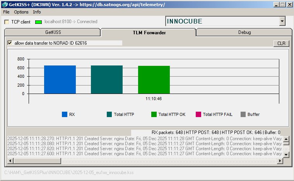Click the green Total HTTP OK legend swatch
294x181 pixels.
coord(154,114)
